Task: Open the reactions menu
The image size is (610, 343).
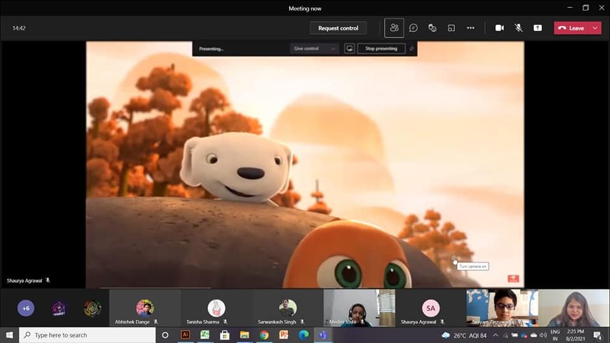Action: pos(432,28)
